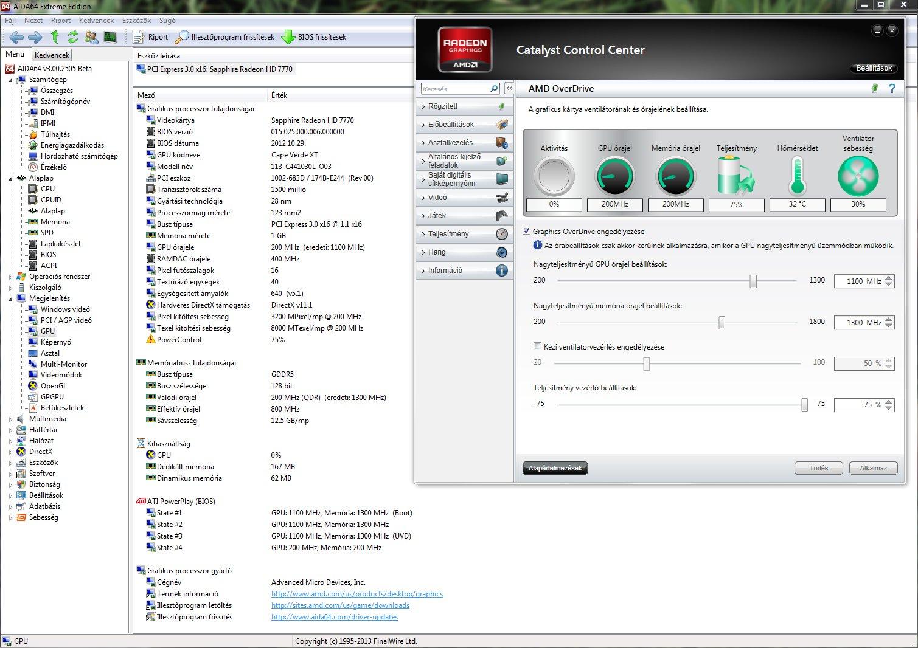Open the Súgó menu
918x648 pixels.
pos(167,21)
